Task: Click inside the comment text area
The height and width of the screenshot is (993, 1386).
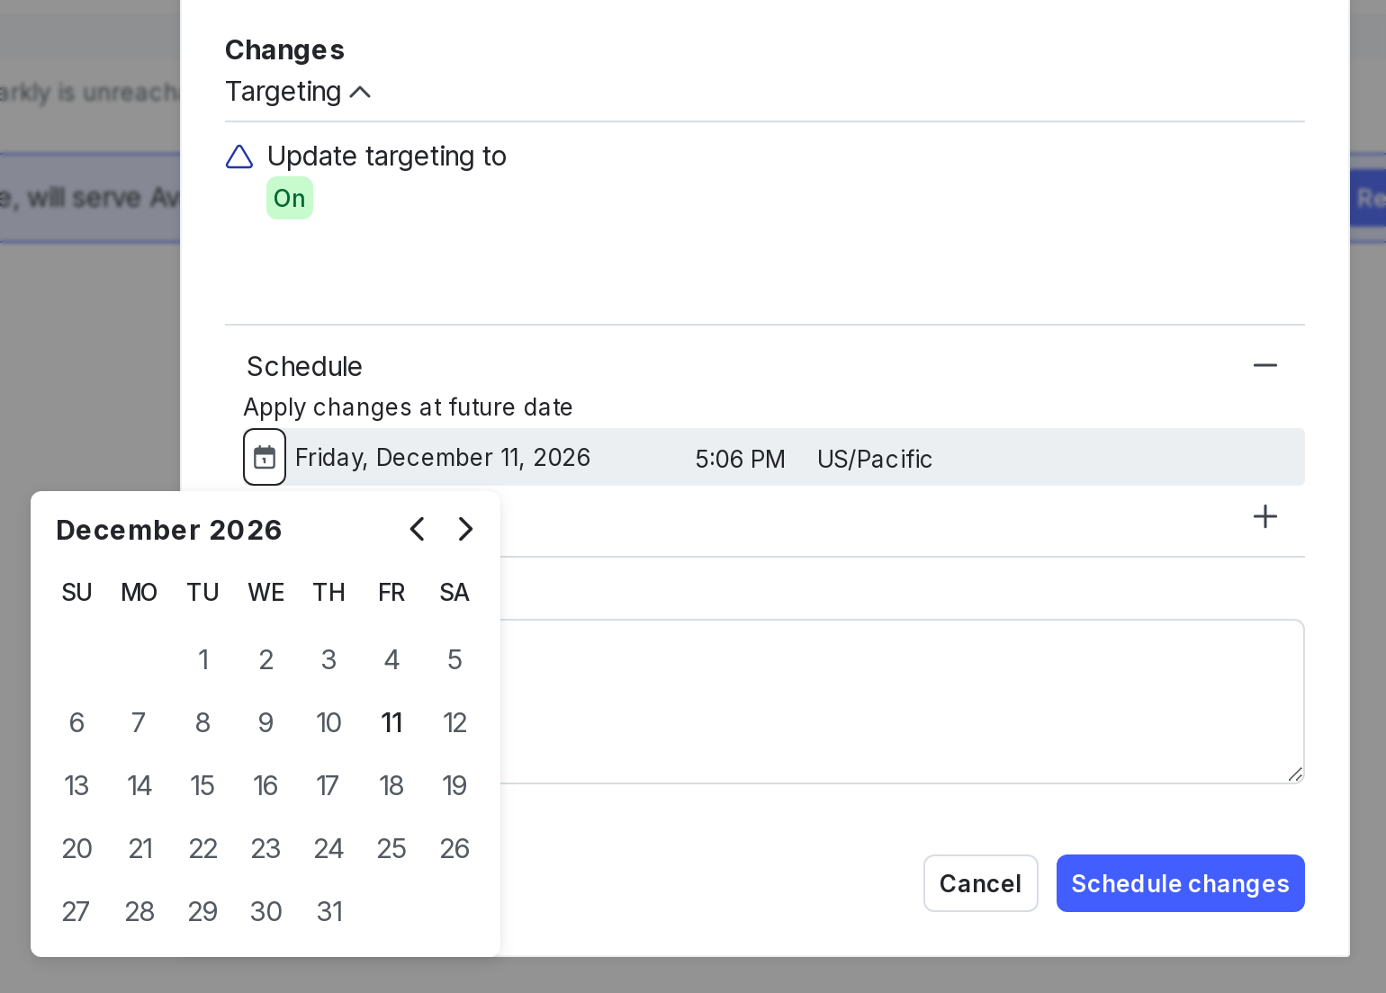Action: (902, 702)
